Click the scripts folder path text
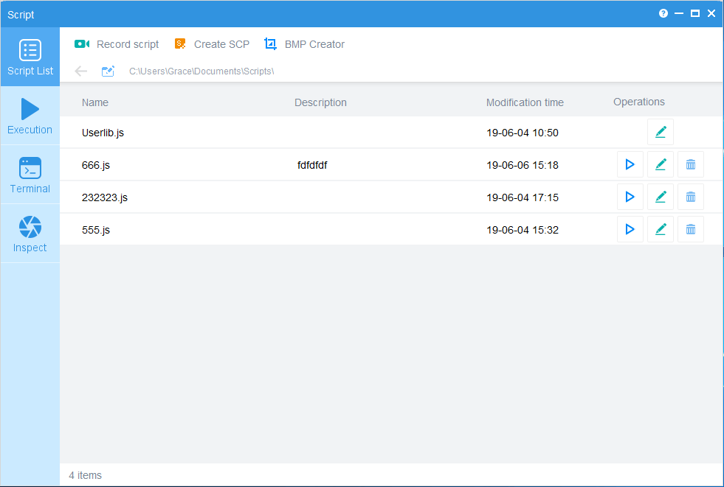724x487 pixels. [201, 71]
